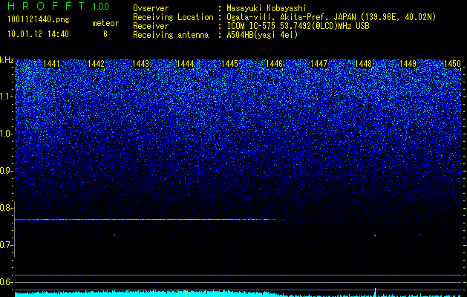467x297 pixels.
Task: Click the Receiver label
Action: (151, 26)
